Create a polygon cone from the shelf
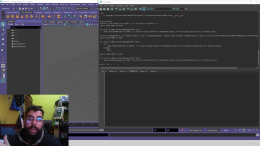Screen dimensions: 260x146 click(x=22, y=16)
